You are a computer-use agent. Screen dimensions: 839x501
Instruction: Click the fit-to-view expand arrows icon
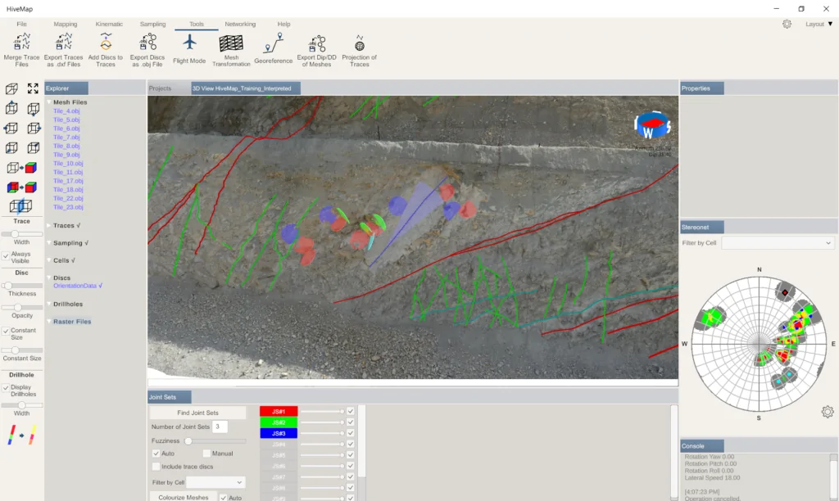(x=33, y=88)
